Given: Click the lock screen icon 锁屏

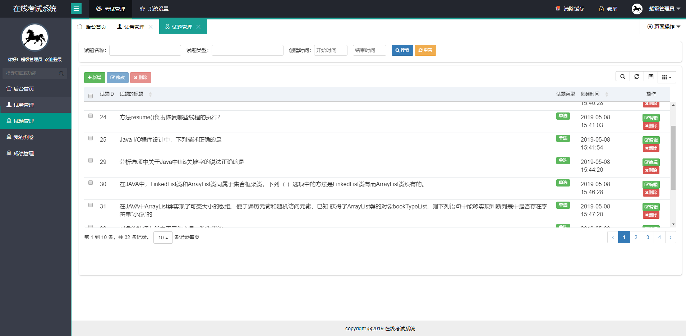Looking at the screenshot, I should 601,9.
